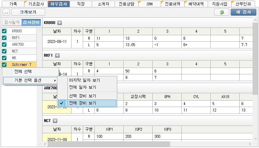259x148 pixels.
Task: Select 마지막 일자 보기 menu option
Action: point(85,80)
